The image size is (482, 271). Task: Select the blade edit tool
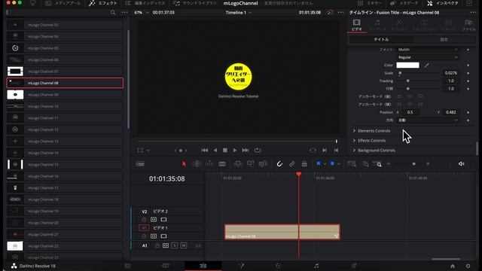click(222, 164)
